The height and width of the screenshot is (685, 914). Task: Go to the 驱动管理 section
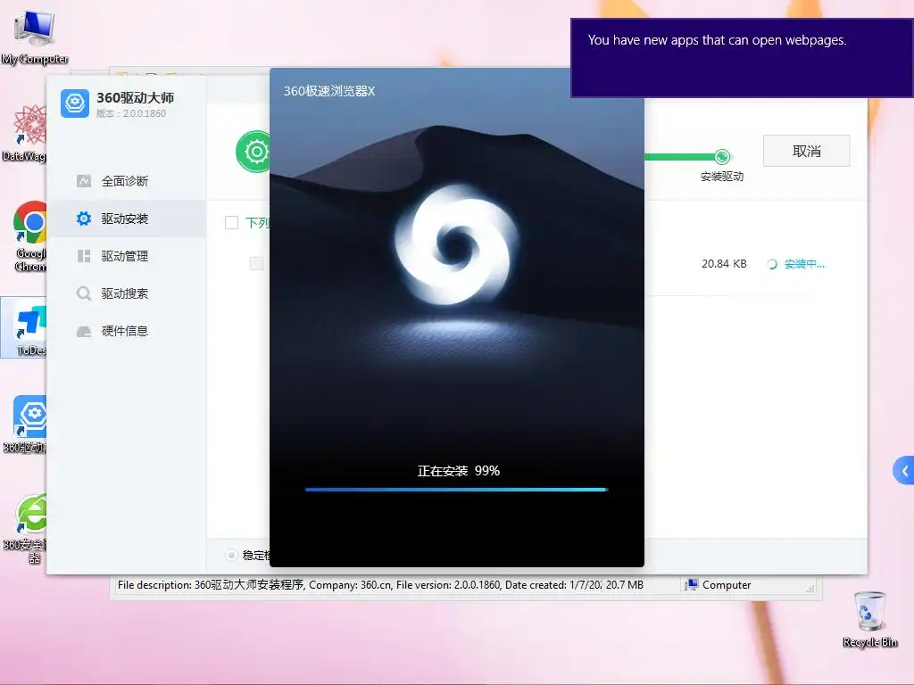[x=125, y=256]
